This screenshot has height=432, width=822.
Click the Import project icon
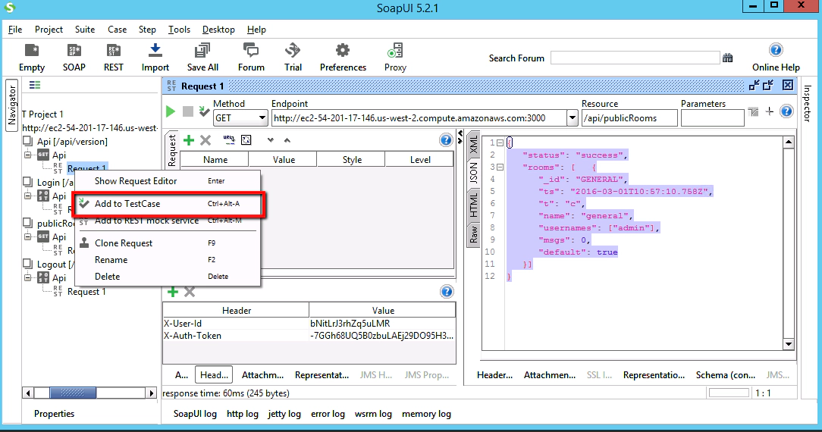(155, 58)
